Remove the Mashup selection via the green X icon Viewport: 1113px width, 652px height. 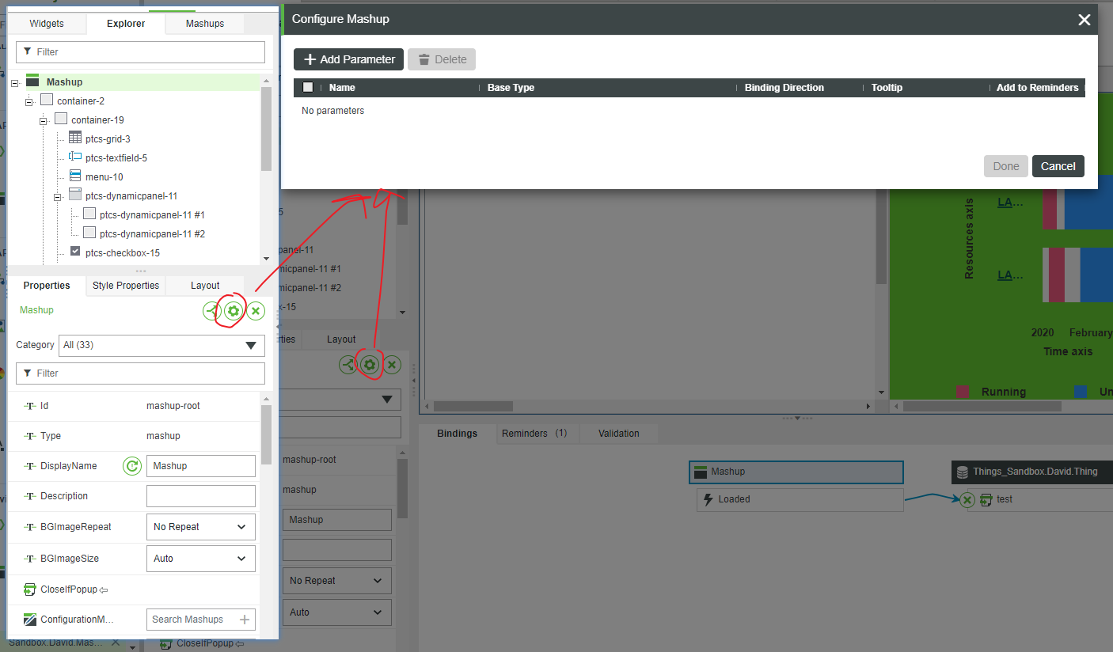tap(255, 311)
